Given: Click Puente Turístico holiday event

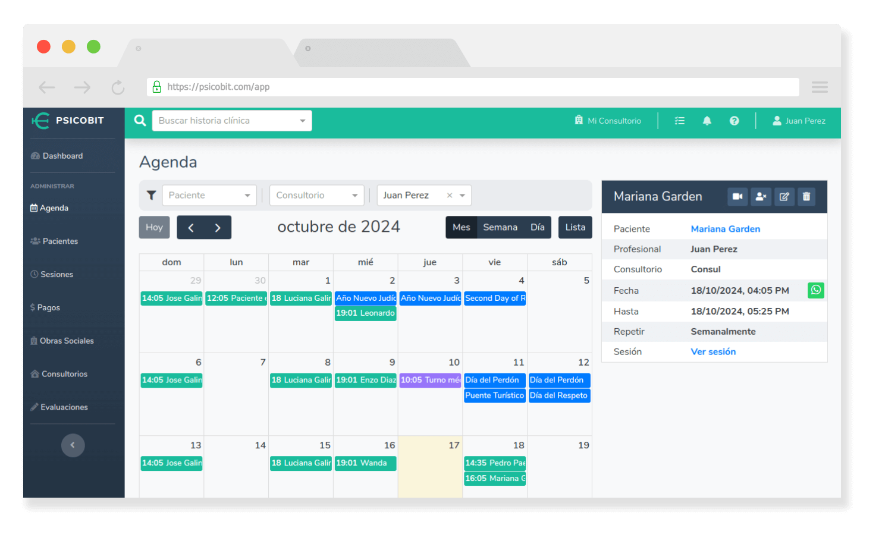Looking at the screenshot, I should pyautogui.click(x=495, y=396).
